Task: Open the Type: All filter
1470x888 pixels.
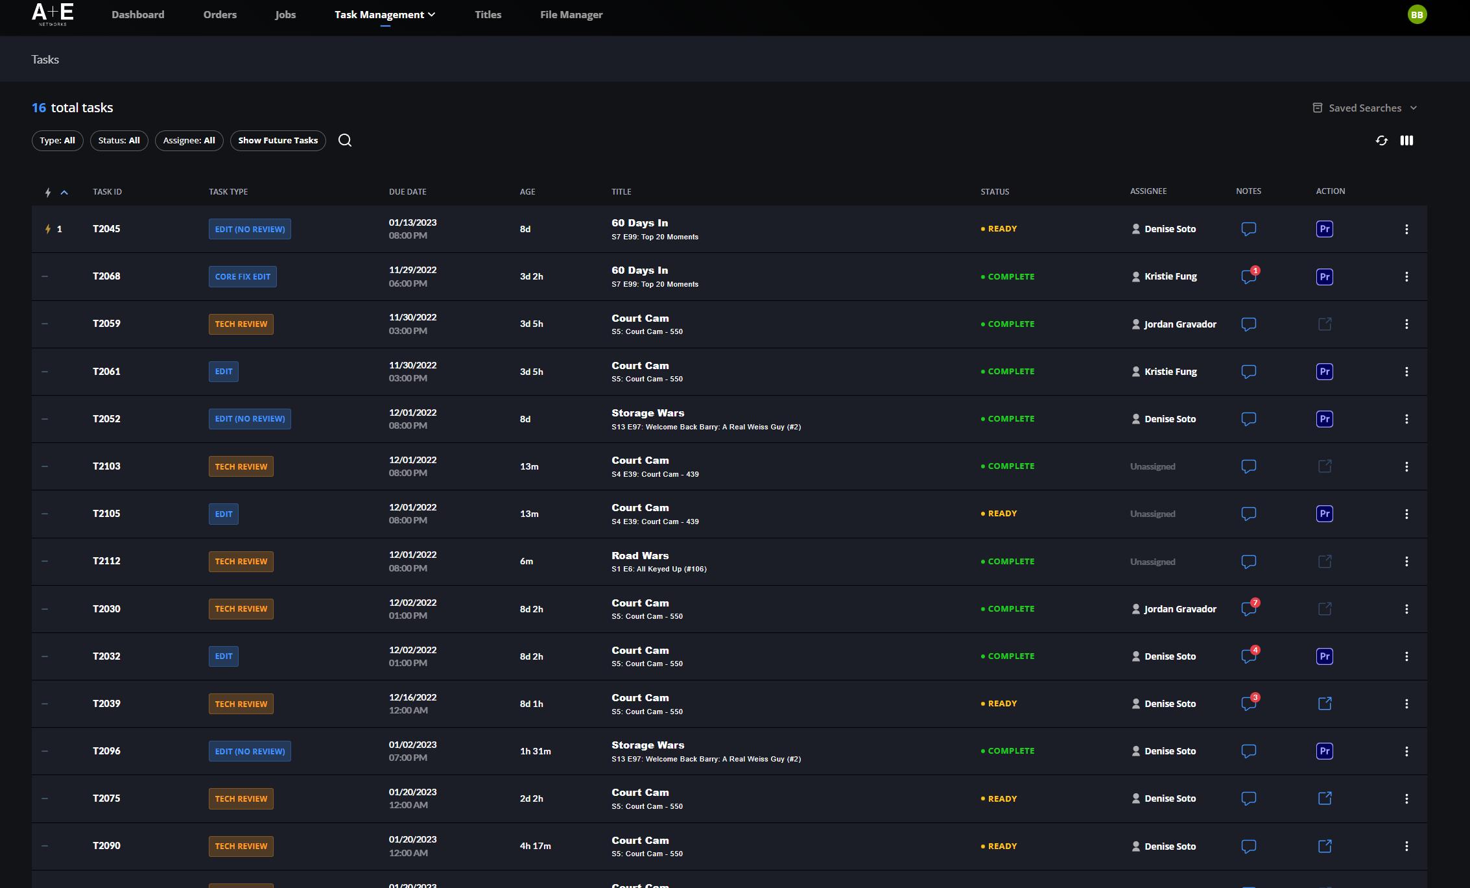Action: (x=57, y=140)
